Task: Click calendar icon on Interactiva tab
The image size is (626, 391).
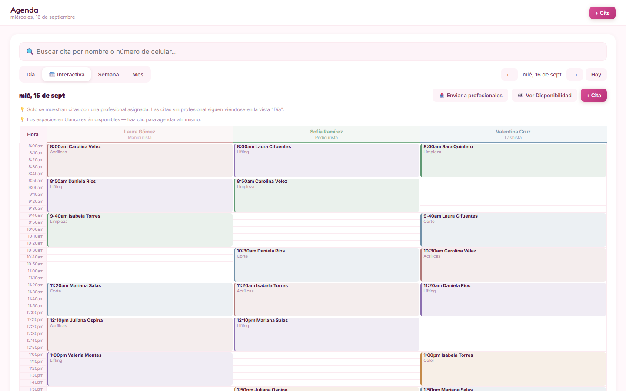Action: (52, 75)
